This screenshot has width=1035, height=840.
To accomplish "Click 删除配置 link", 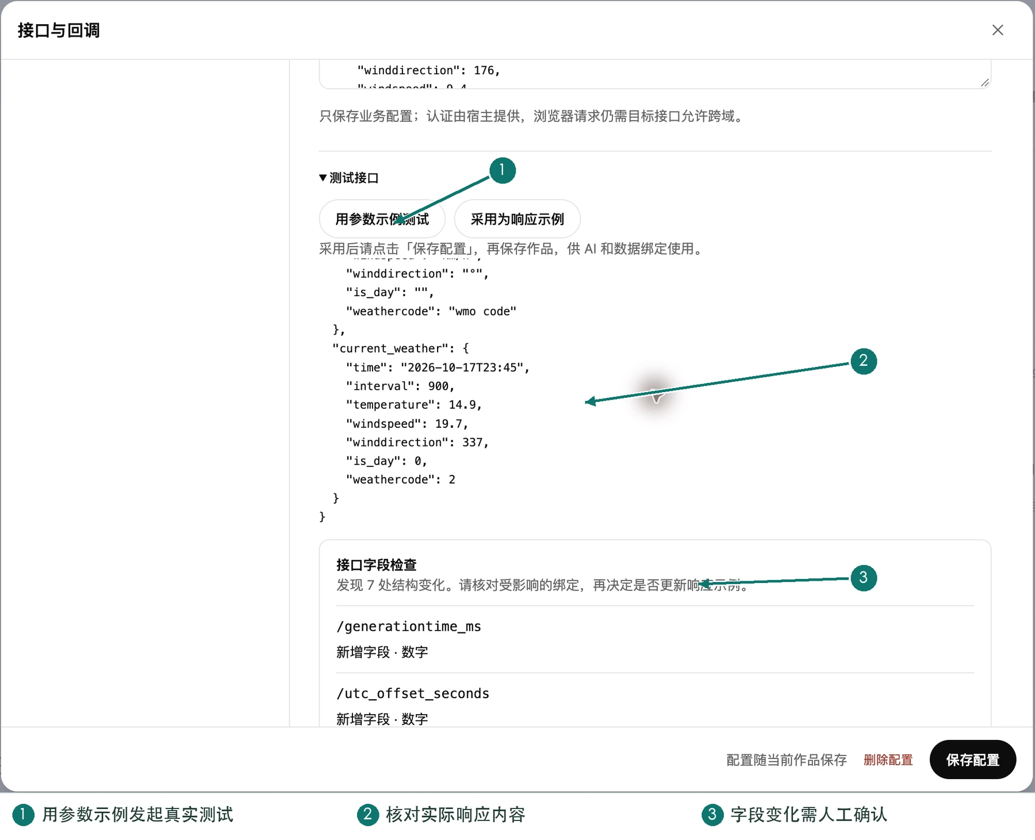I will (x=888, y=760).
